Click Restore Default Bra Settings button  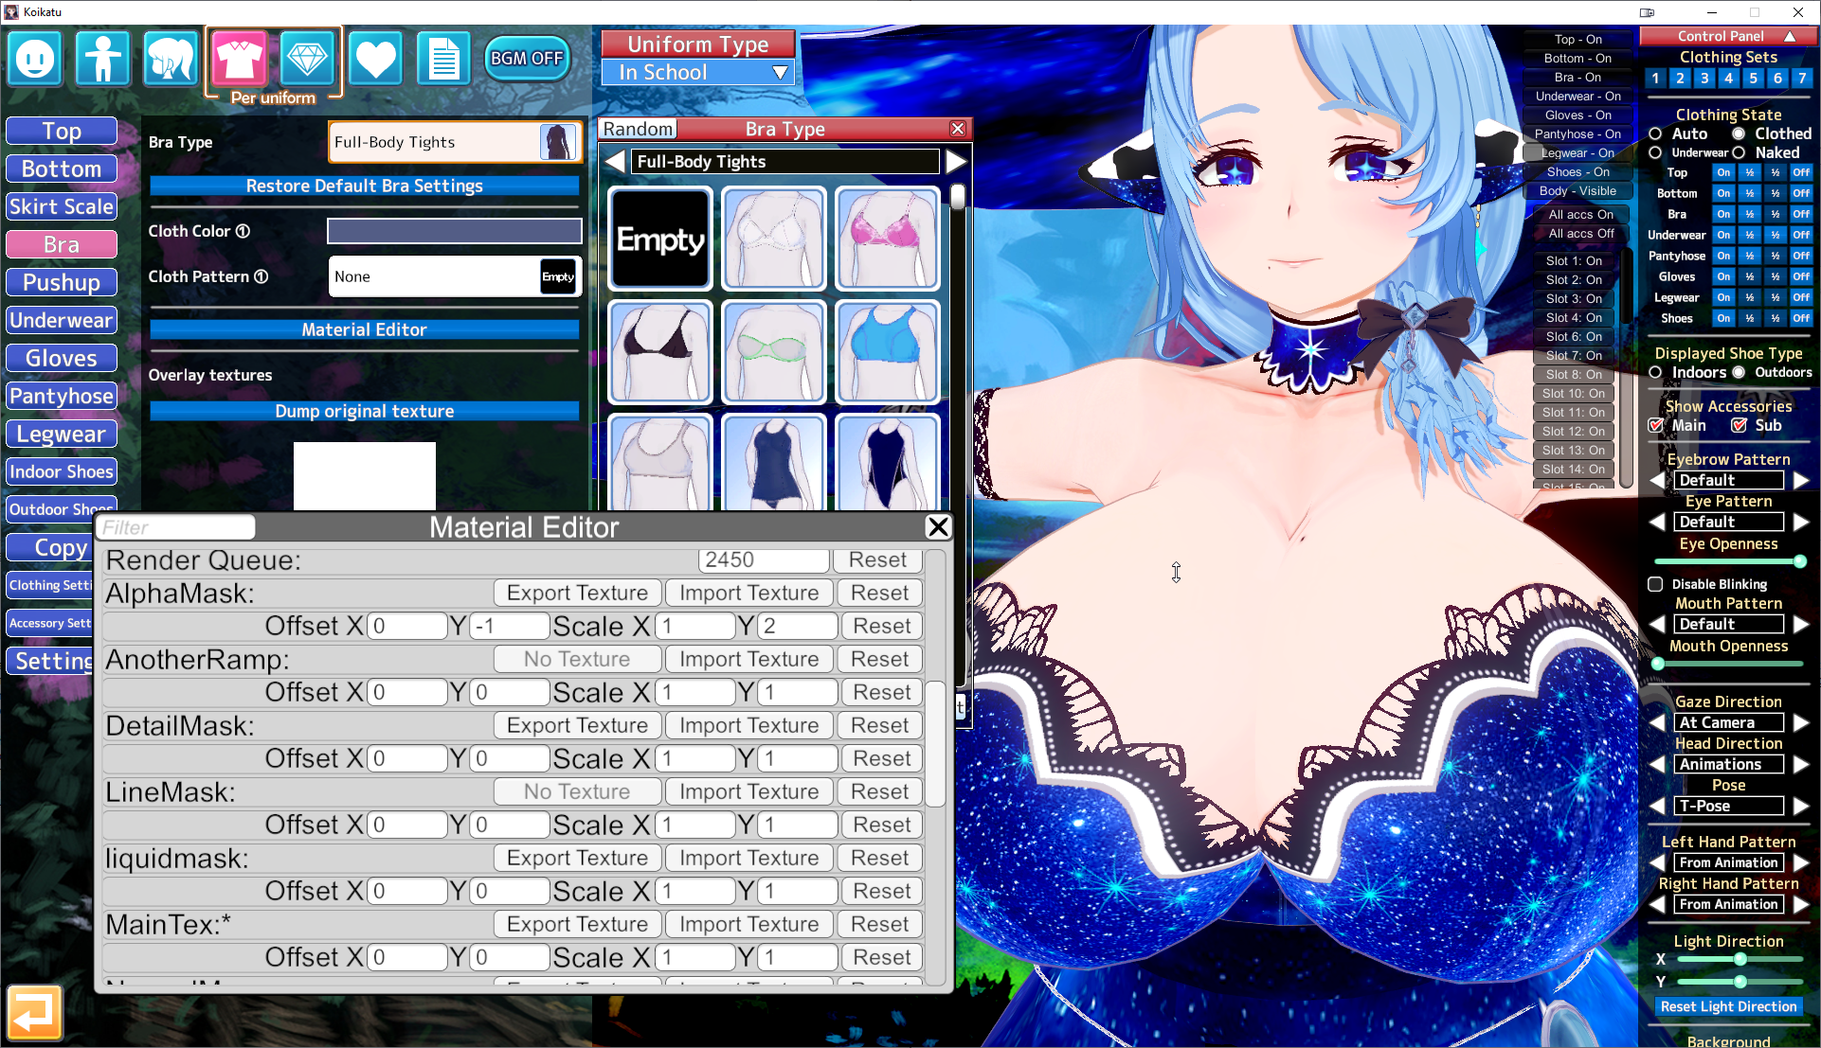364,186
